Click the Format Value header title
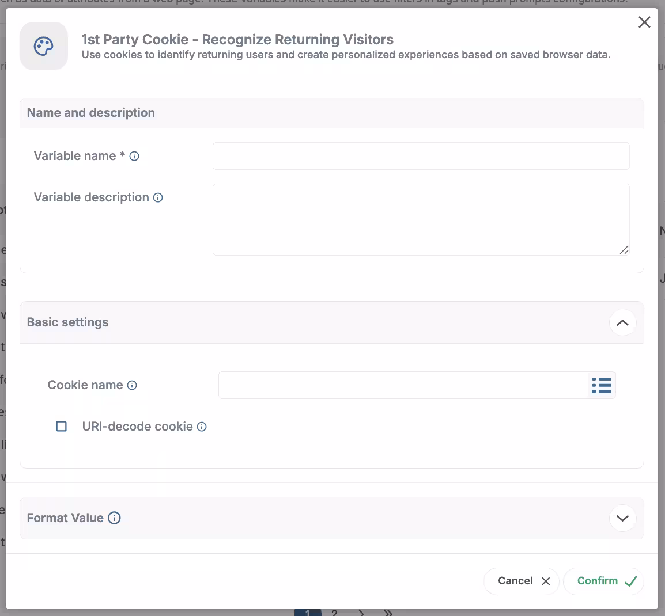 (65, 518)
